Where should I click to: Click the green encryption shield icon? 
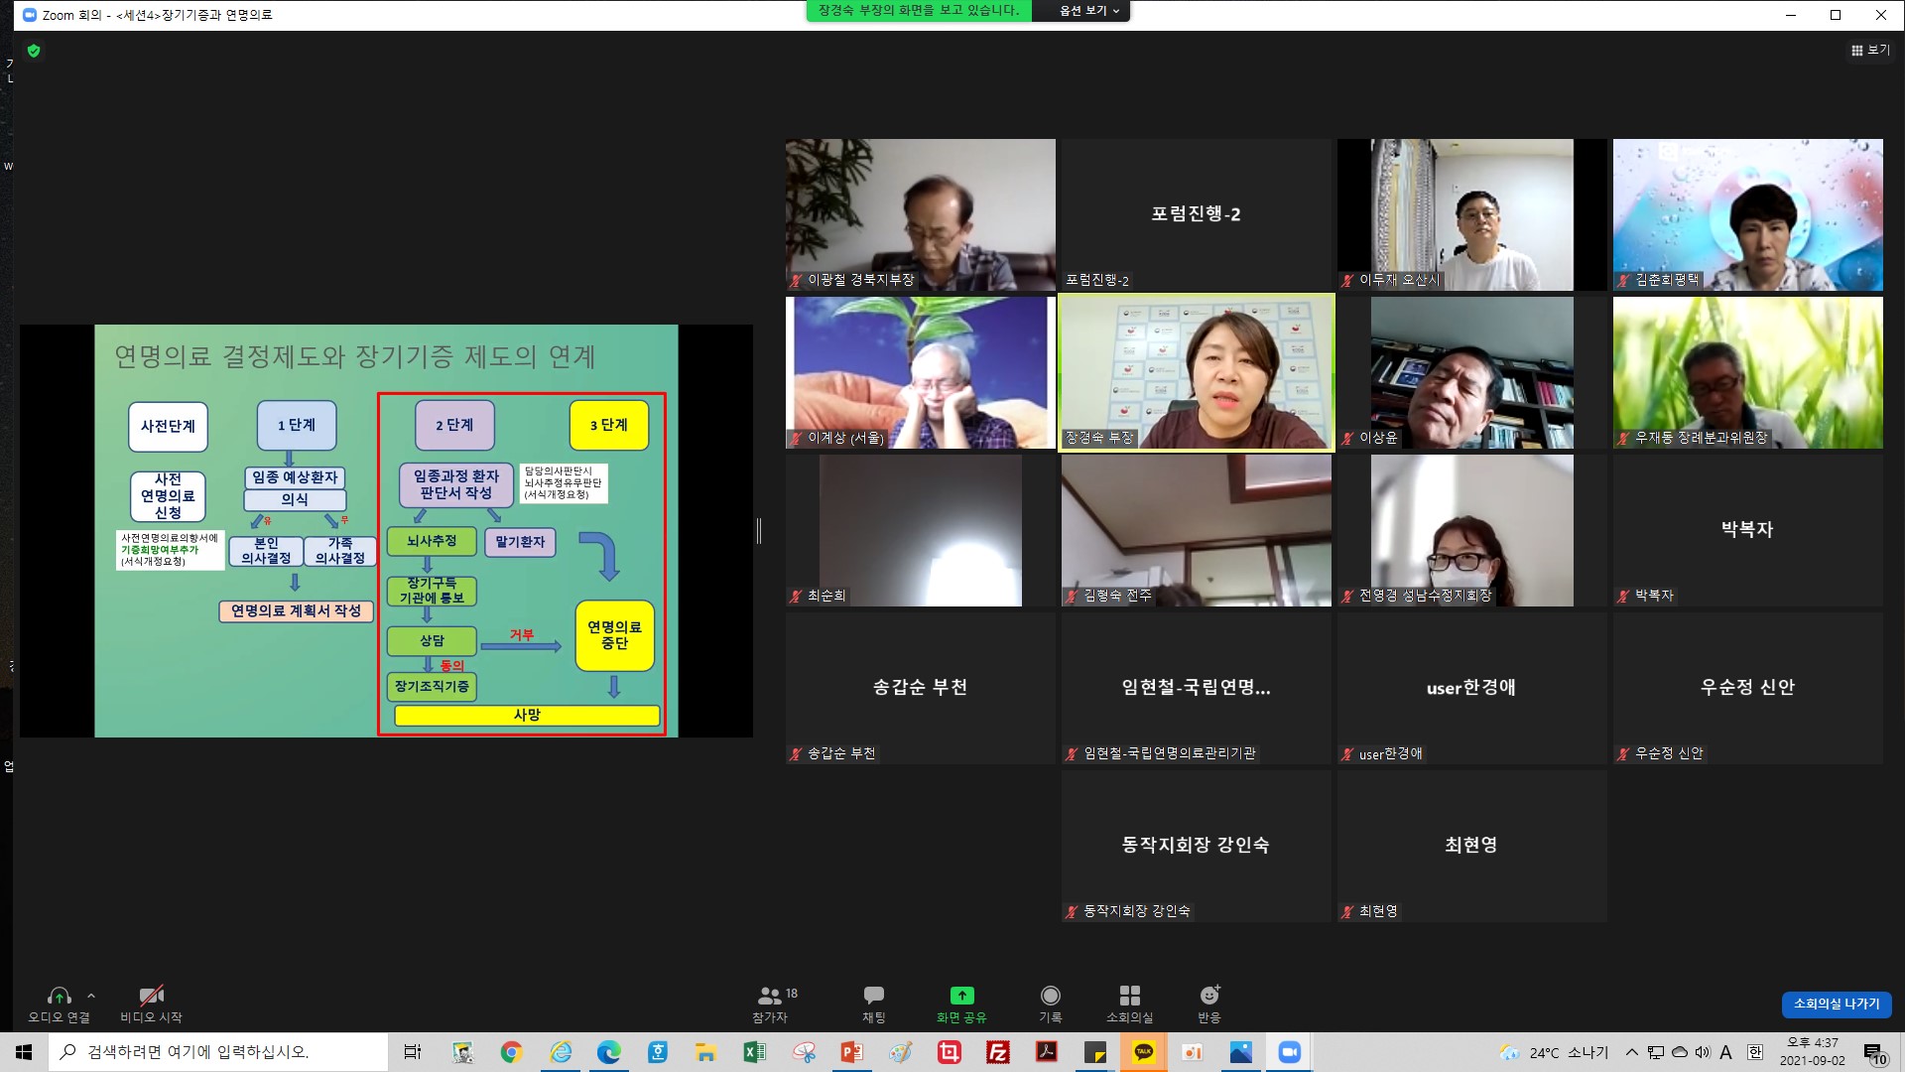coord(34,51)
